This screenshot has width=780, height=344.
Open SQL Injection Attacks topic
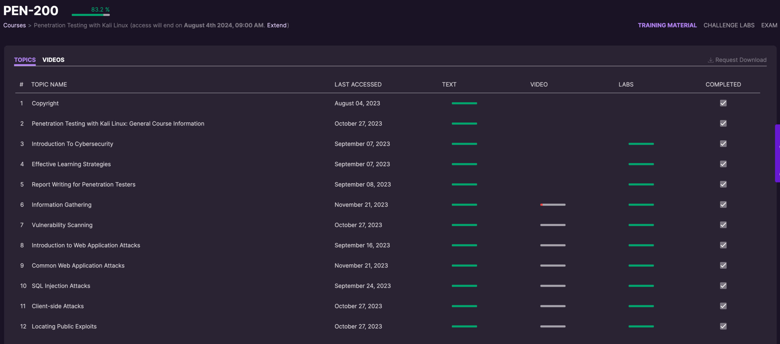click(x=61, y=286)
